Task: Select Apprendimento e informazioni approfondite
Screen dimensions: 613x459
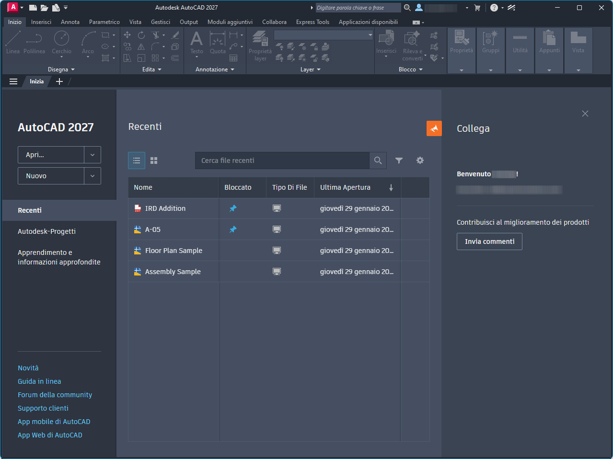Action: coord(59,257)
